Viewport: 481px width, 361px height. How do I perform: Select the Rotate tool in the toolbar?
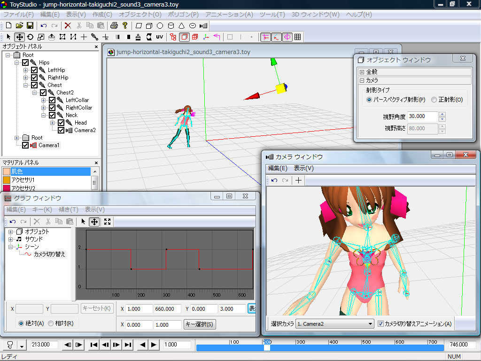tap(30, 37)
